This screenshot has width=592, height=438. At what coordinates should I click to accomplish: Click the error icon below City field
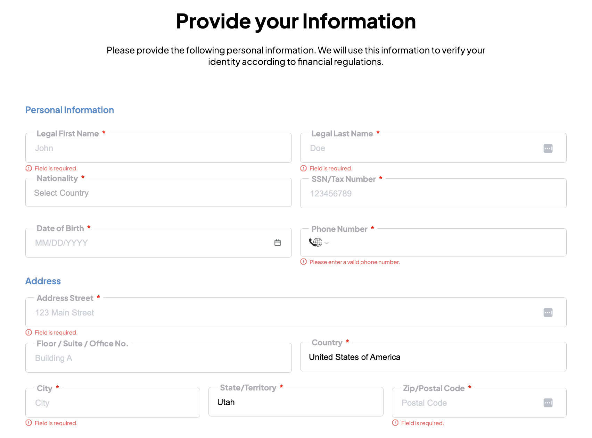click(29, 423)
